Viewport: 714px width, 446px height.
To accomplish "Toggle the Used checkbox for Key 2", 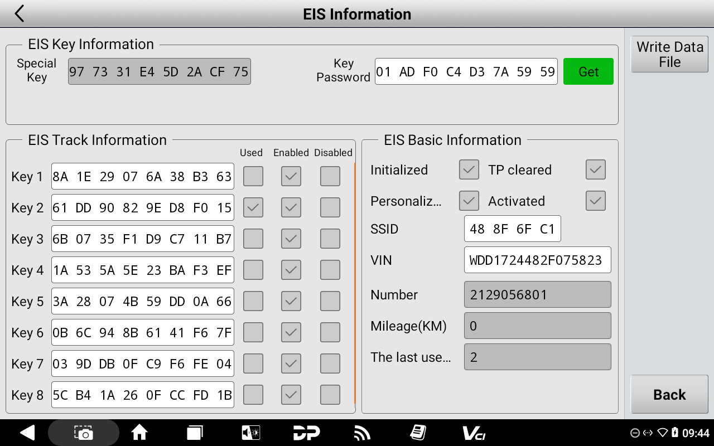I will click(x=253, y=207).
